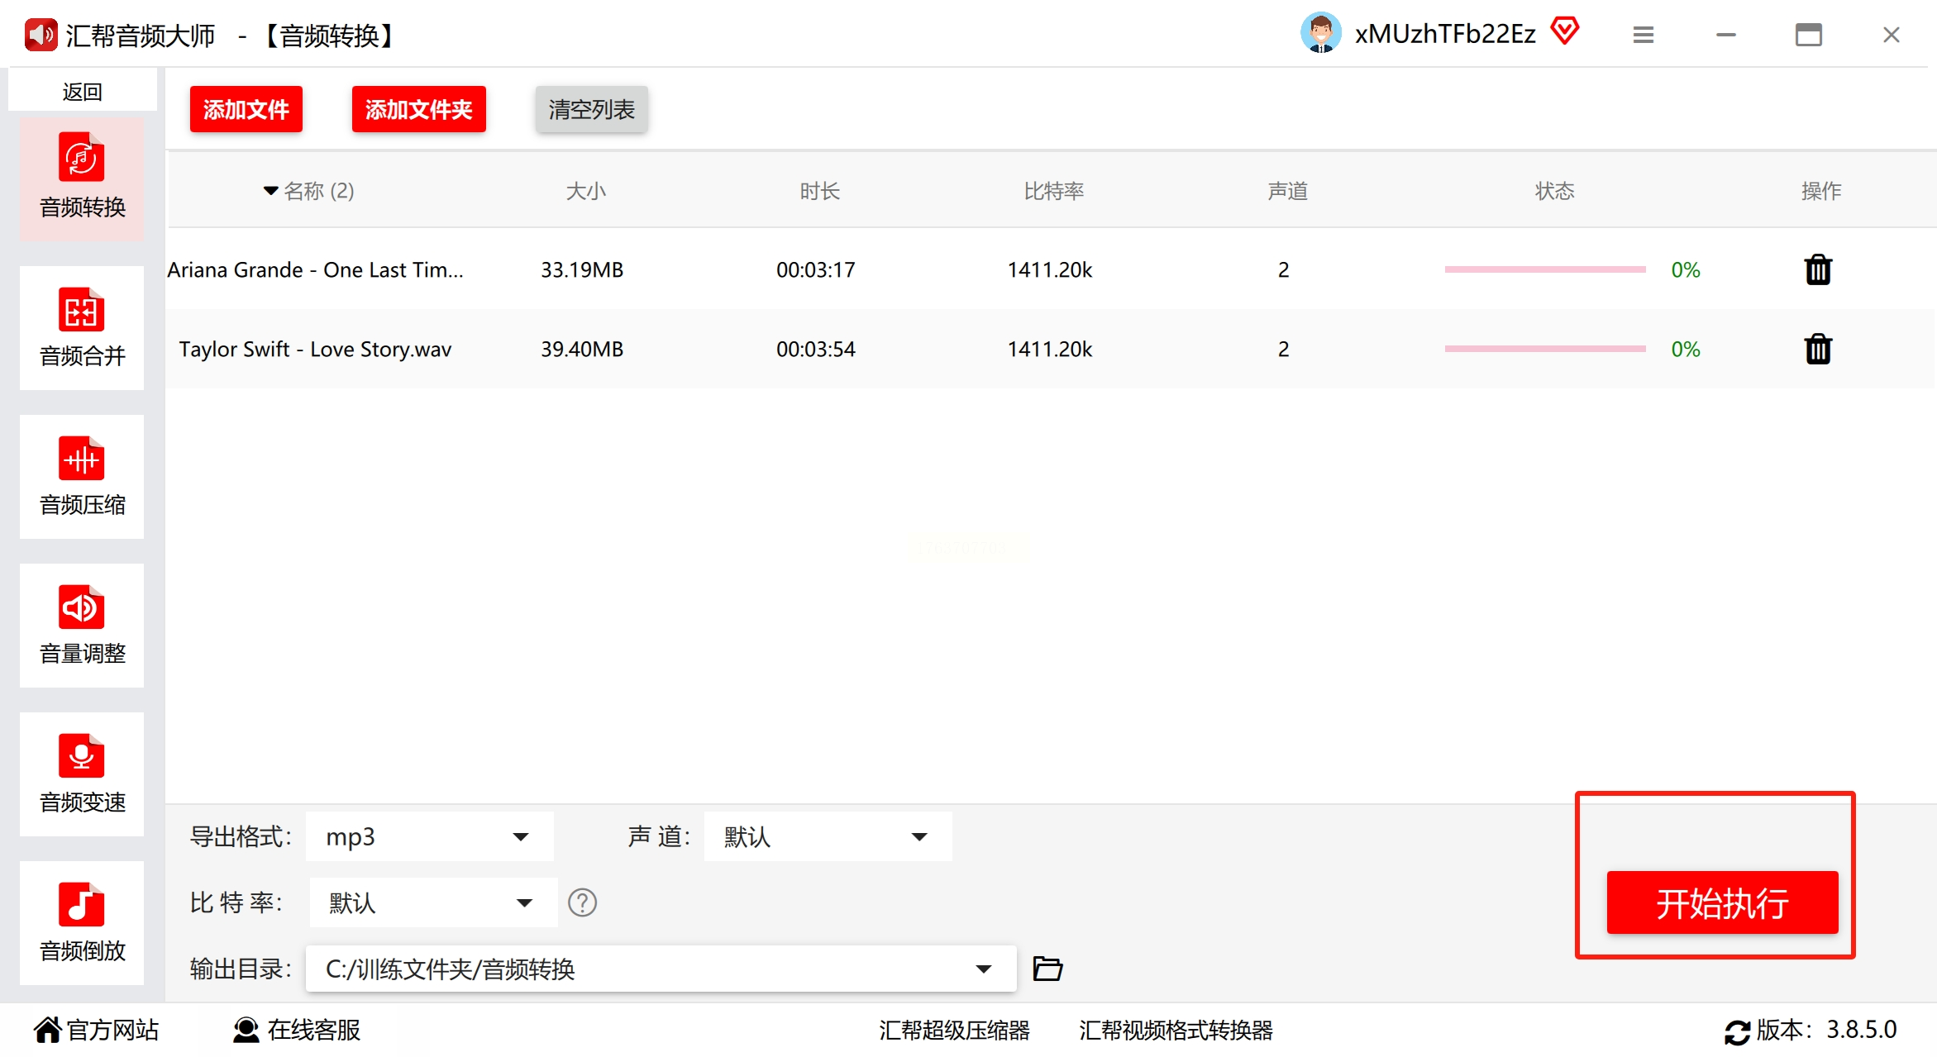Open the 比特率 bitrate dropdown

point(523,902)
